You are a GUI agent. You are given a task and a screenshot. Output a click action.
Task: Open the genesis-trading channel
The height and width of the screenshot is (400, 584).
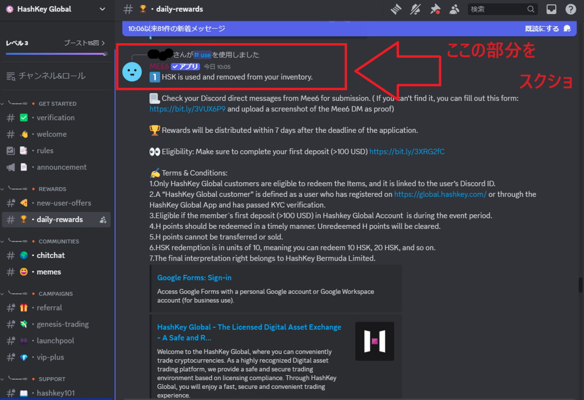click(56, 324)
